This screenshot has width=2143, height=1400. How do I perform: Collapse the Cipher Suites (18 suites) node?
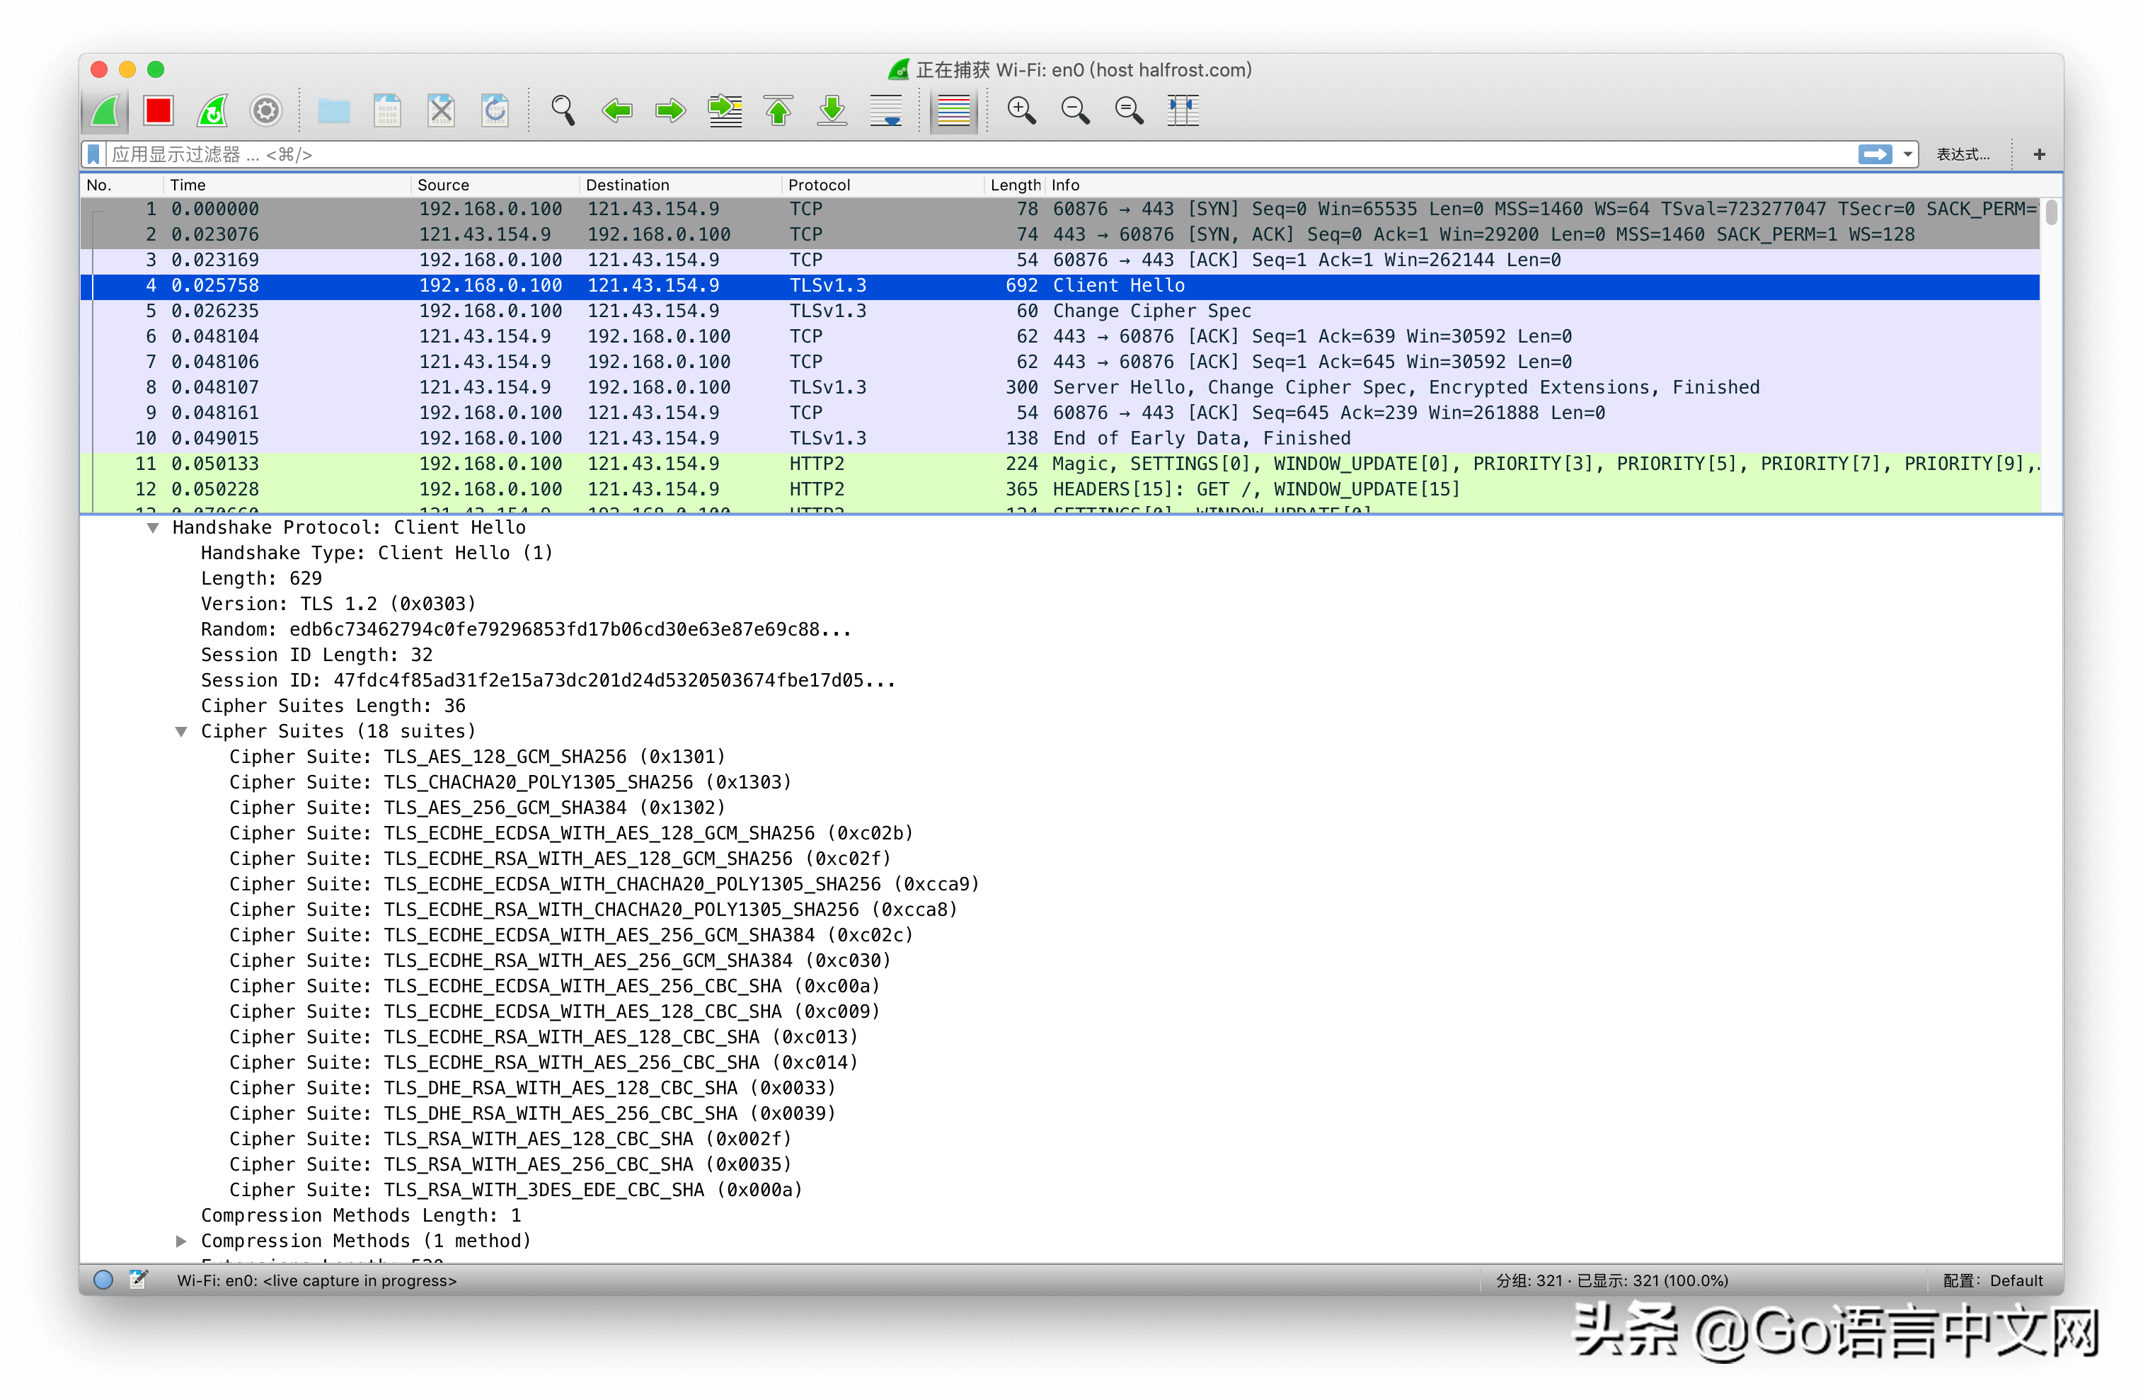click(x=181, y=731)
